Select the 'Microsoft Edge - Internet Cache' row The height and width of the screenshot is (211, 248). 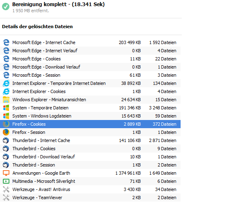click(90, 42)
